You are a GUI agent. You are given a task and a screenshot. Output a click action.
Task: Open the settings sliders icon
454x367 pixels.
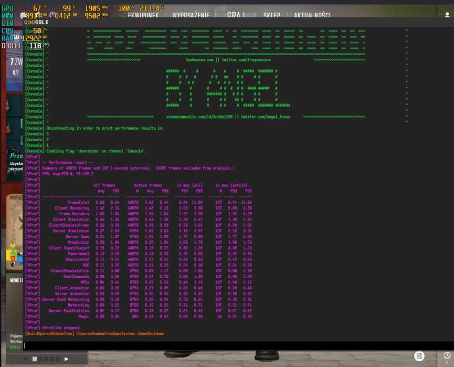click(x=419, y=356)
